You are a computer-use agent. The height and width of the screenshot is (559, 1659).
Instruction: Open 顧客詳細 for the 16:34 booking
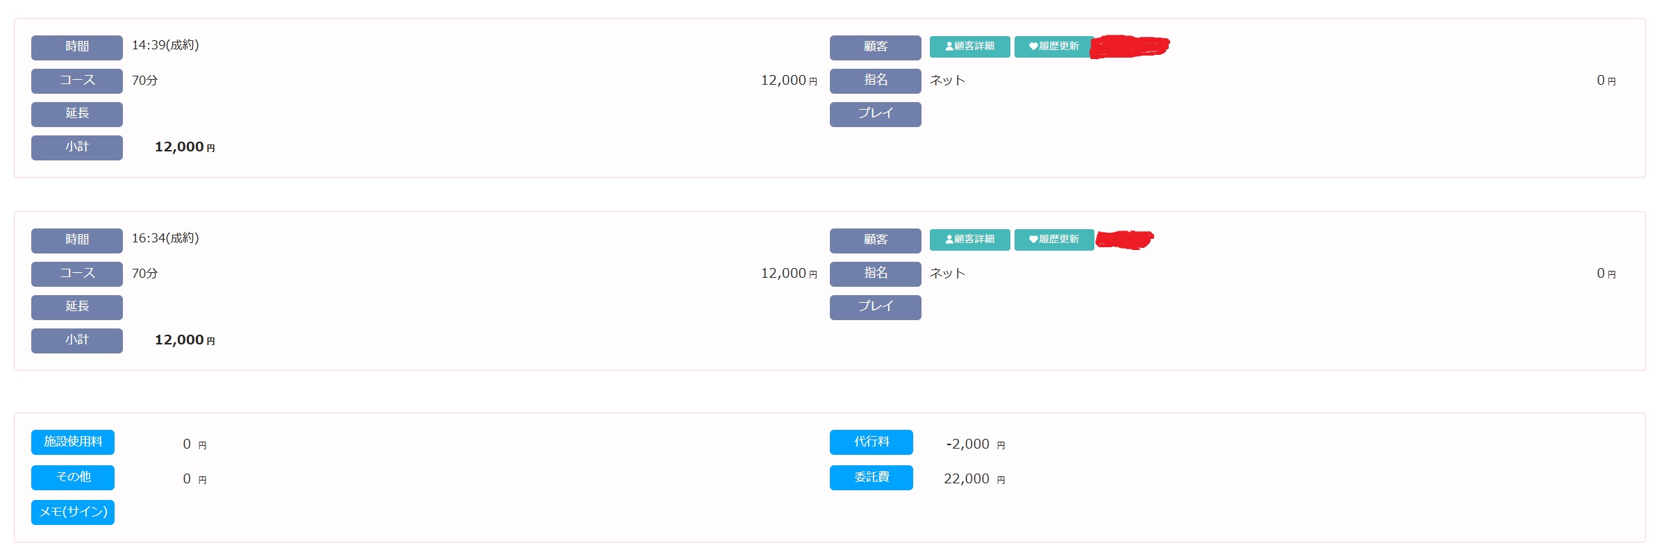(969, 240)
